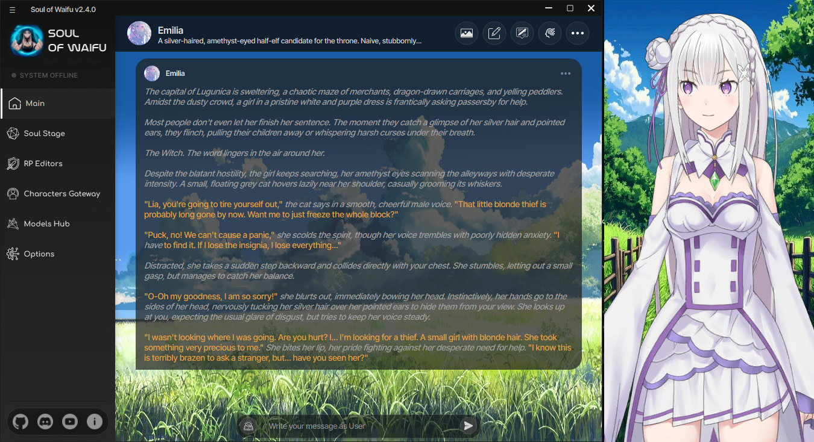814x442 pixels.
Task: Click the edit character pencil icon
Action: (x=494, y=33)
